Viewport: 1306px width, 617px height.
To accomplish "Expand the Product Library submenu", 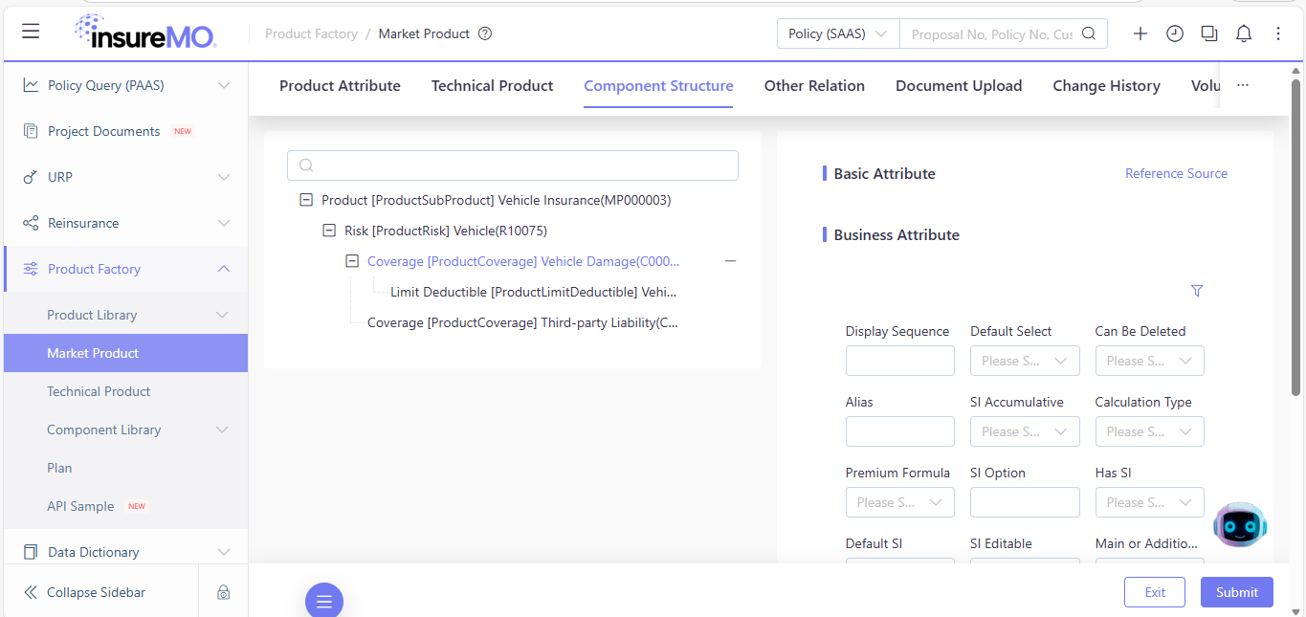I will 222,315.
